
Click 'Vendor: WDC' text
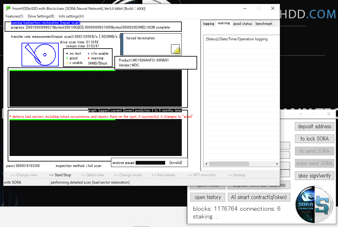click(129, 65)
